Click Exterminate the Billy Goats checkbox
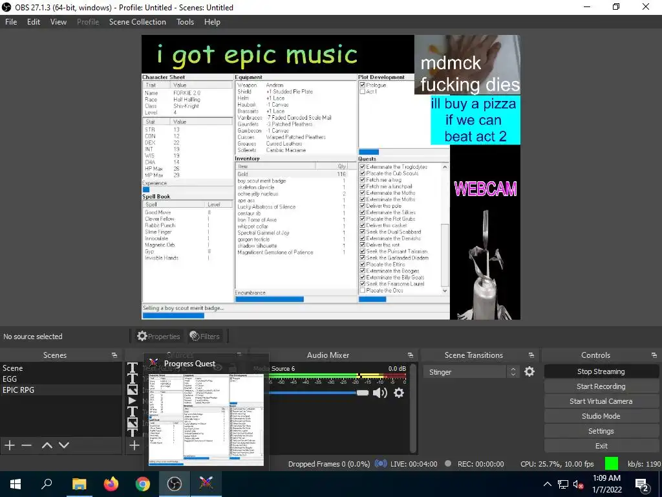This screenshot has width=662, height=497. [362, 277]
